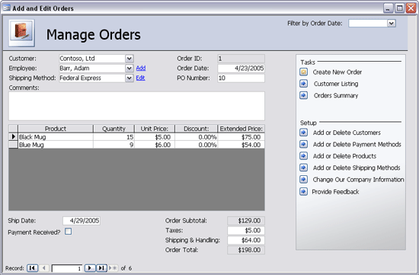Select the Blue Mug row selector
Image resolution: width=419 pixels, height=275 pixels.
pos(13,145)
